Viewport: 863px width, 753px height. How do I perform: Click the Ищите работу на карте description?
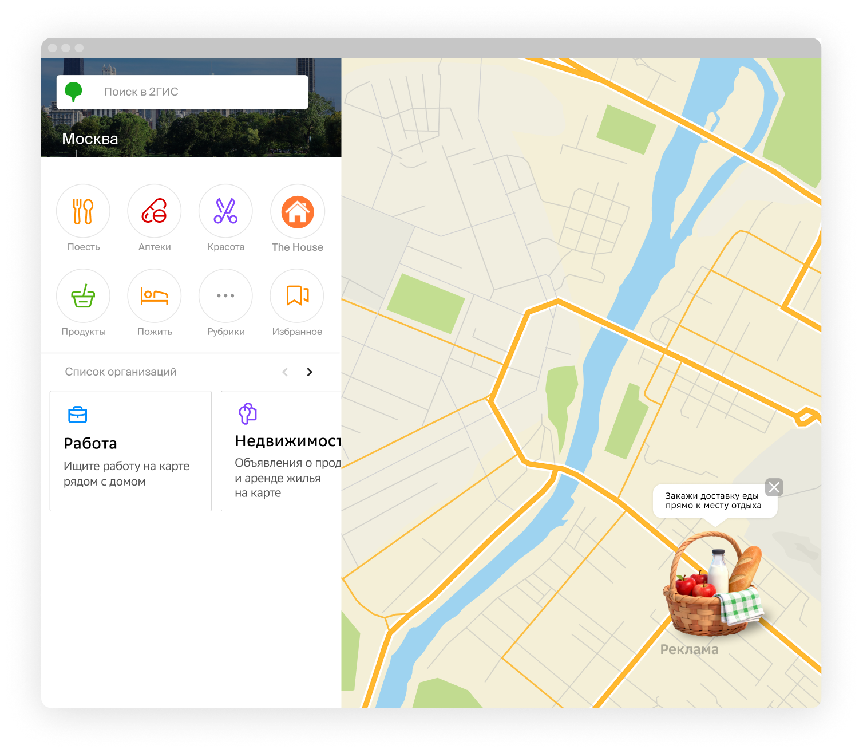[x=126, y=474]
